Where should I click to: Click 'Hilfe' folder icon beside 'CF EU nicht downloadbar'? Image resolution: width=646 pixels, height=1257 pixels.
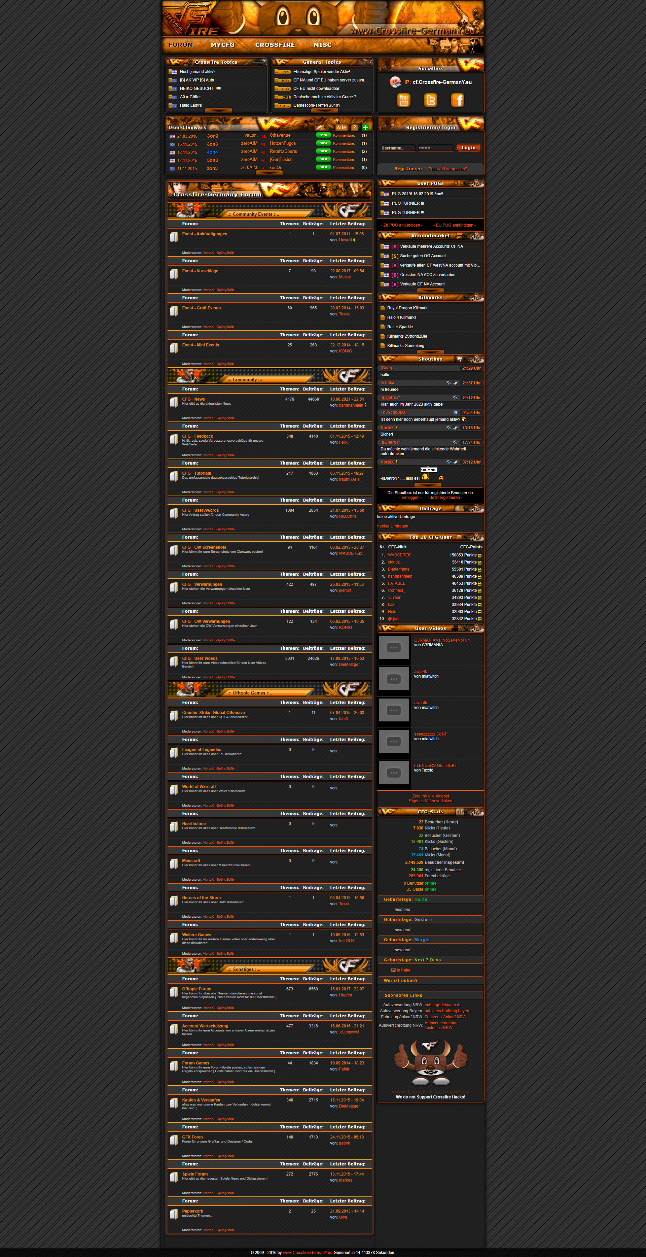coord(283,89)
